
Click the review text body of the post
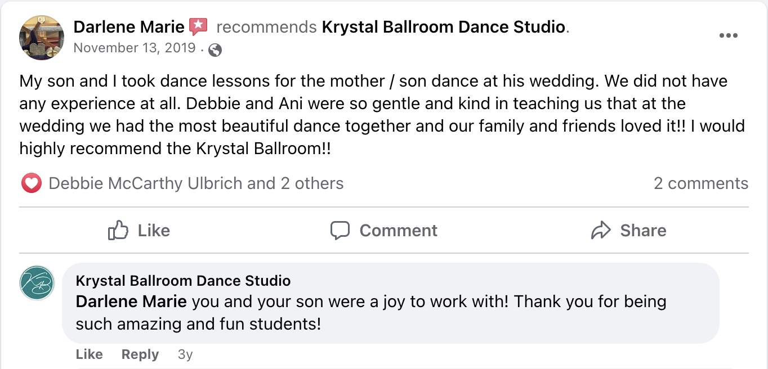(x=372, y=115)
